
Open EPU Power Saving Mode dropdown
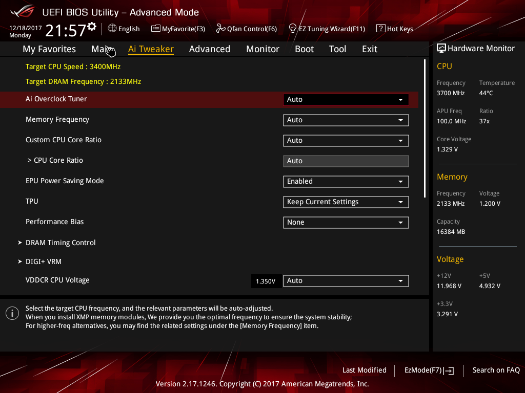point(346,182)
